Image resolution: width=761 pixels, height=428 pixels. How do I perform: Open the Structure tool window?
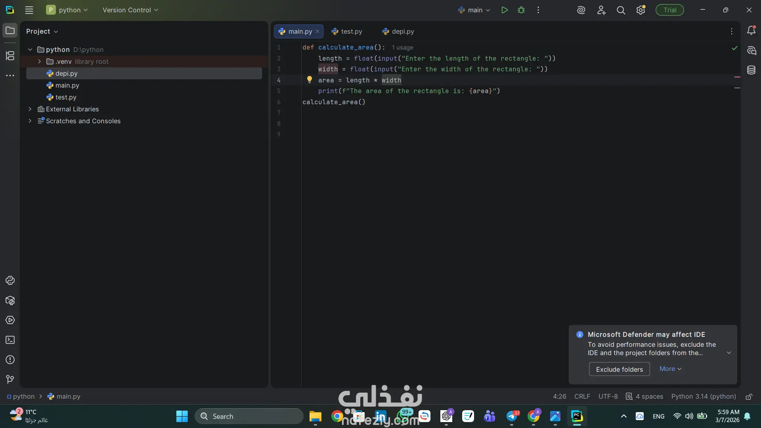tap(10, 56)
